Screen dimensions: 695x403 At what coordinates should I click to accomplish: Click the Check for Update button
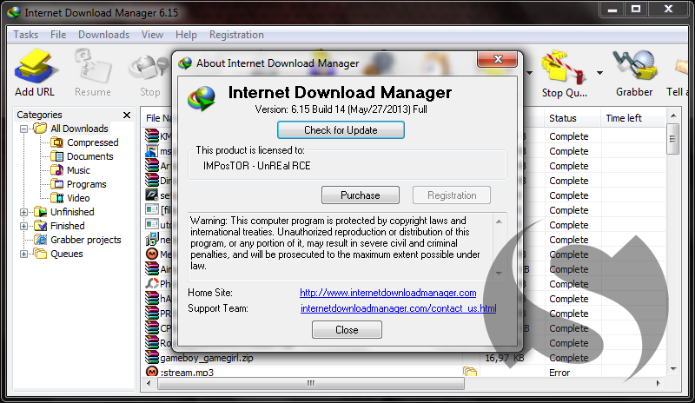341,130
